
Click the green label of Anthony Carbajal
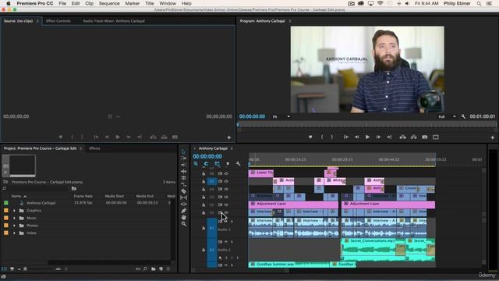(x=6, y=203)
